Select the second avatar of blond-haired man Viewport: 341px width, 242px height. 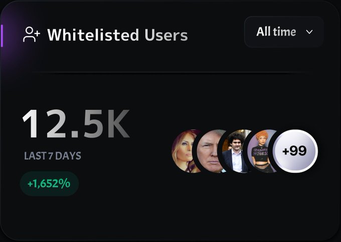(208, 151)
